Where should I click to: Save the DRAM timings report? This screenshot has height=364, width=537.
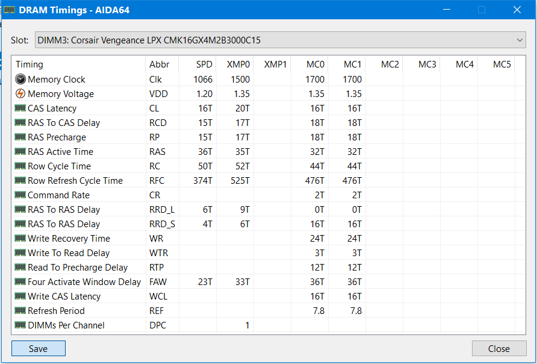click(39, 348)
